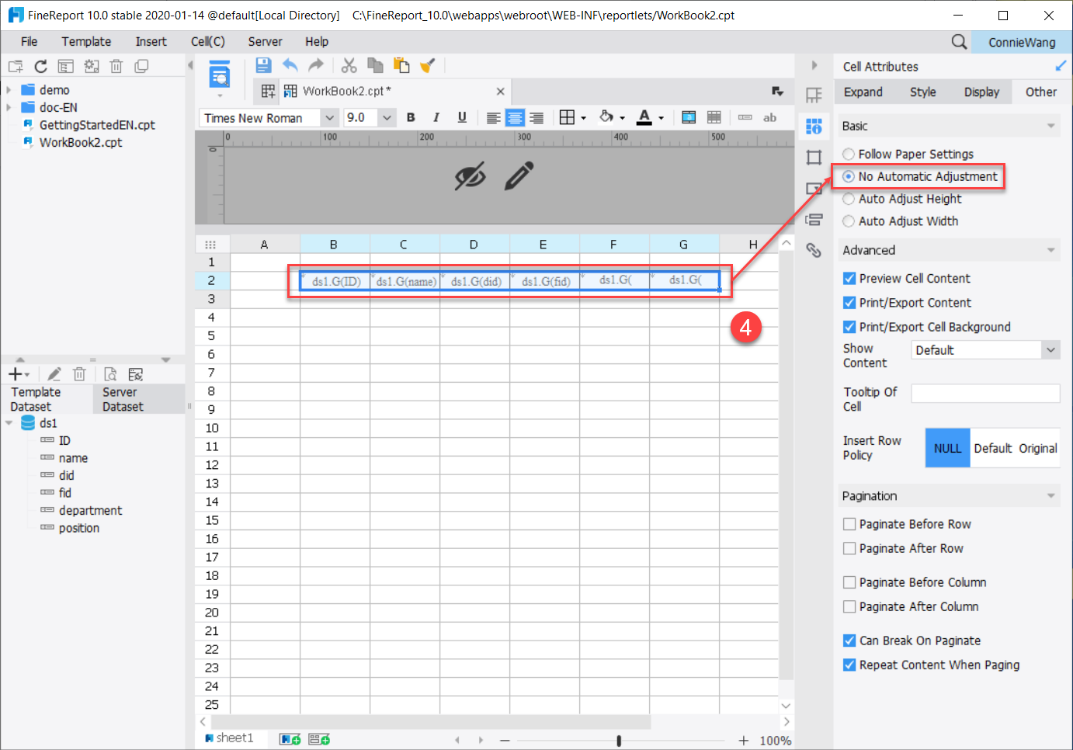Uncheck Print/Export Cell Background
Image resolution: width=1073 pixels, height=750 pixels.
[849, 327]
